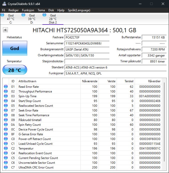This screenshot has height=173, width=169.
Task: Click the Read Error Rate status orb
Action: pyautogui.click(x=6, y=86)
